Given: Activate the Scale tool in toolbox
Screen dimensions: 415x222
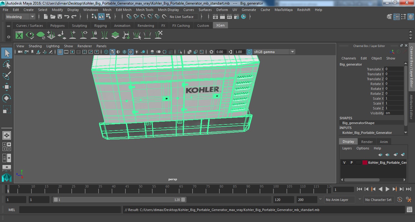Looking at the screenshot, I should tap(7, 109).
